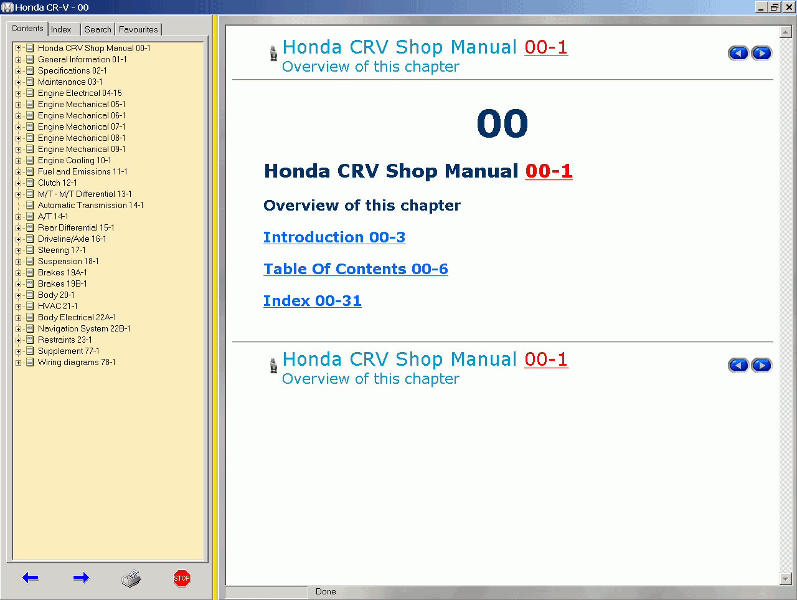Expand the Fuel and Emissions 11-1 node
The height and width of the screenshot is (600, 797).
point(18,171)
